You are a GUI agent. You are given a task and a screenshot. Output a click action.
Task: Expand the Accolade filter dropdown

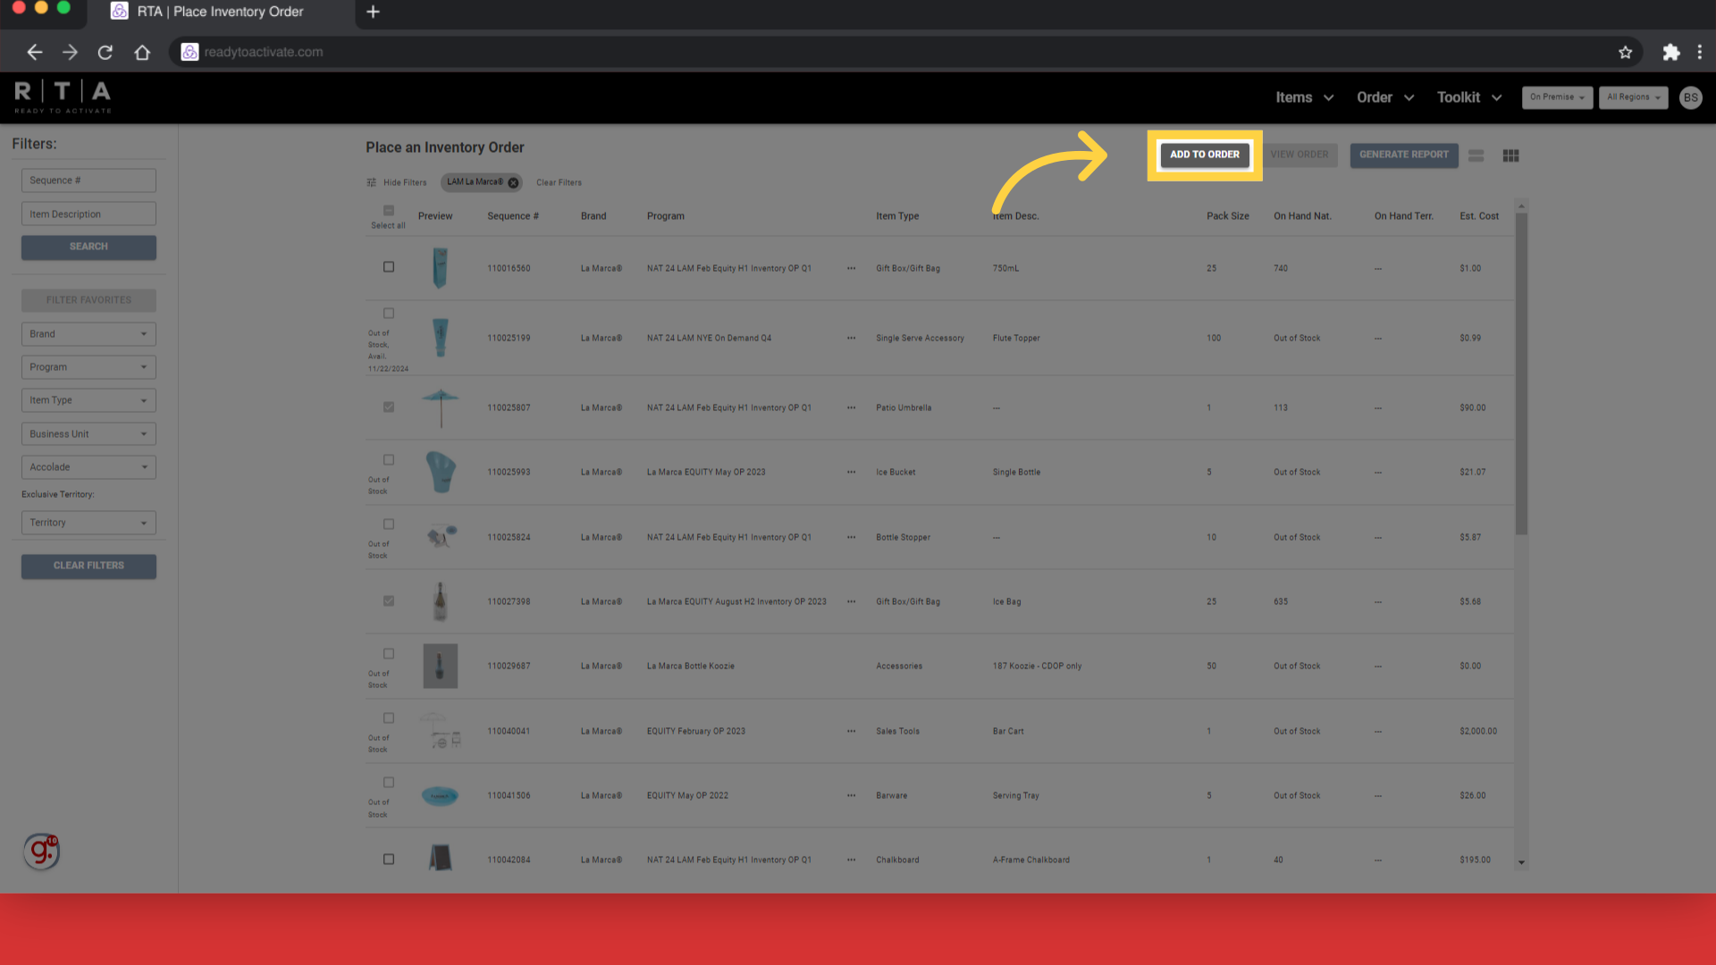point(88,467)
